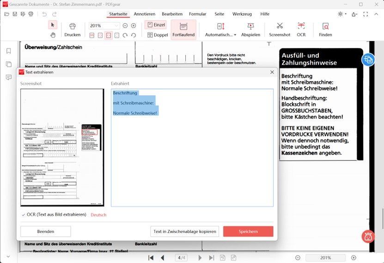Screen dimensions: 384x263
Task: Open the Formular tab
Action: 198,14
